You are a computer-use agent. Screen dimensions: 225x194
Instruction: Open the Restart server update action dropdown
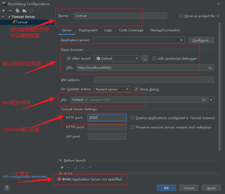click(x=112, y=89)
